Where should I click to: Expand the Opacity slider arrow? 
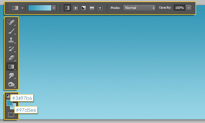(189, 8)
